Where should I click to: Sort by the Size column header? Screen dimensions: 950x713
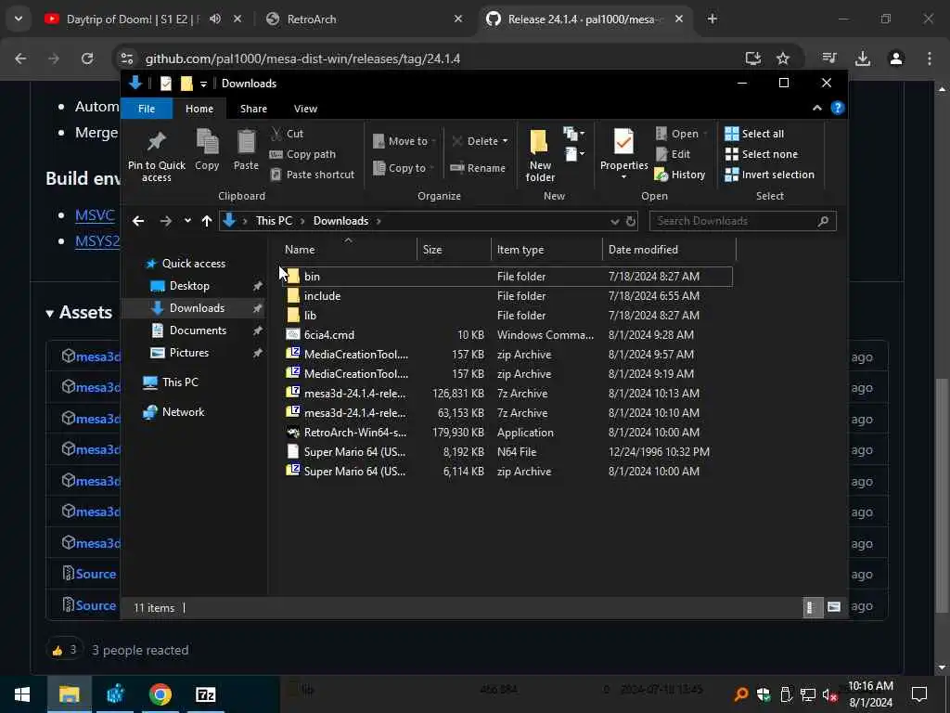[453, 249]
